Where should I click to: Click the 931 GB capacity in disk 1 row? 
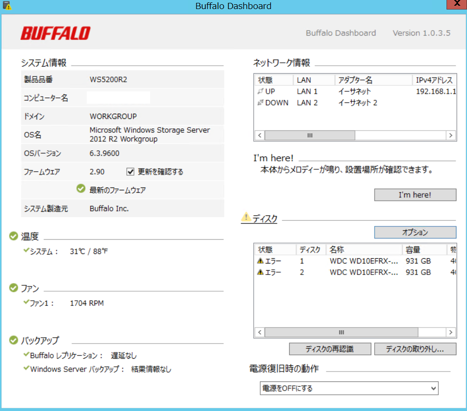click(418, 261)
